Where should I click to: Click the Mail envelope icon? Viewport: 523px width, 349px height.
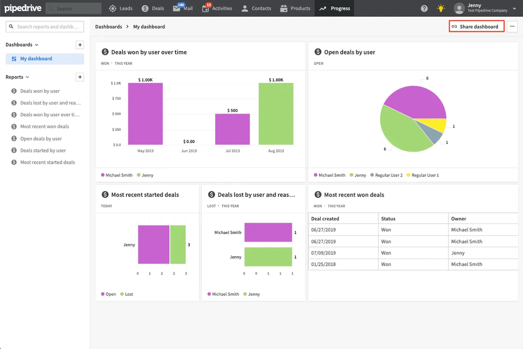click(x=177, y=9)
